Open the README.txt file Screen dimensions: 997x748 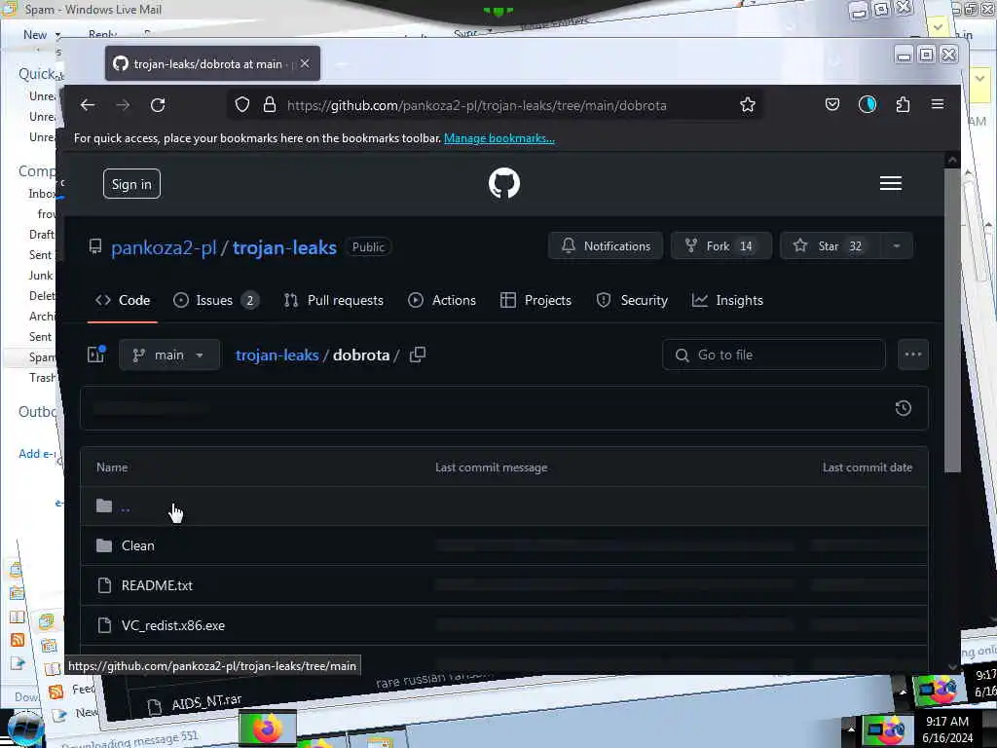(157, 585)
